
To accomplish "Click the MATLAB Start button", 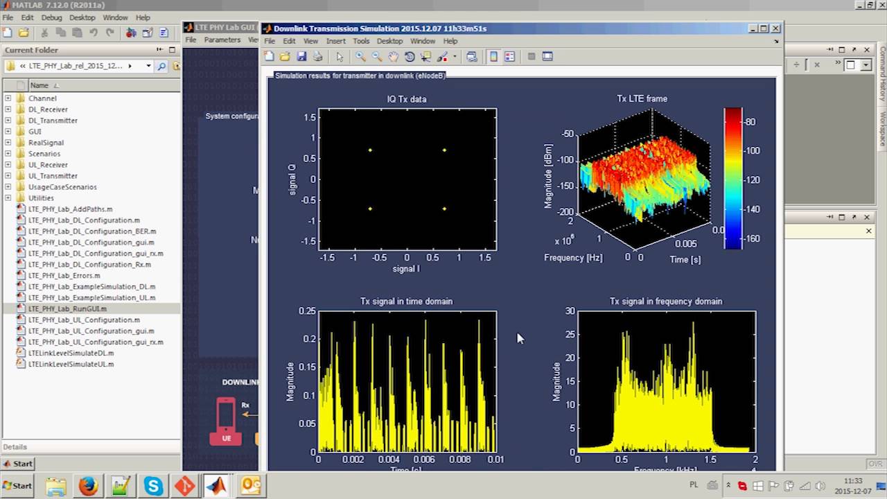I will [x=19, y=464].
